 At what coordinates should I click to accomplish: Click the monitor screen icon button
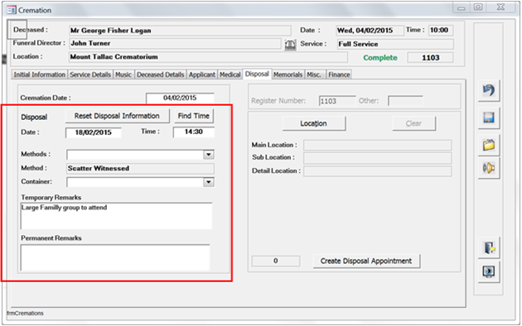[489, 272]
